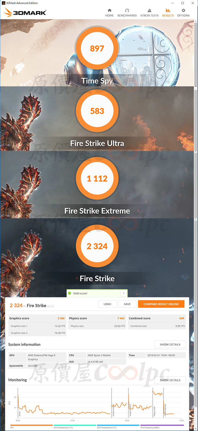The width and height of the screenshot is (198, 431).
Task: Select the Fire Strike Ultra result
Action: pyautogui.click(x=97, y=111)
